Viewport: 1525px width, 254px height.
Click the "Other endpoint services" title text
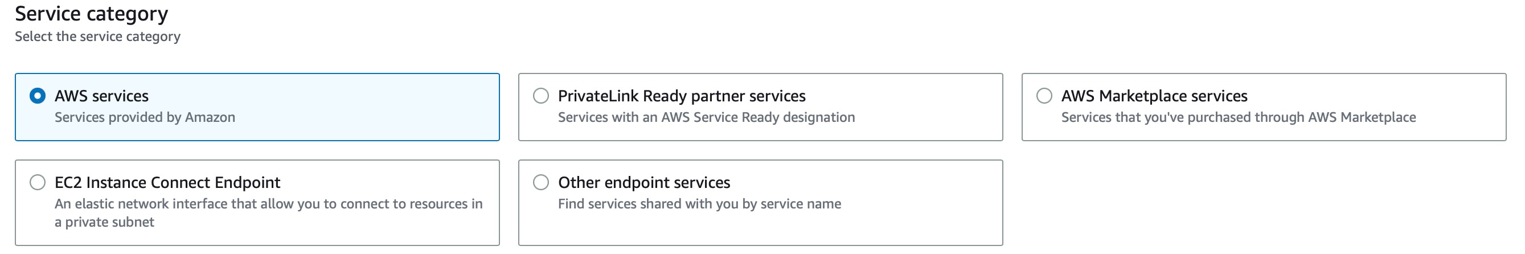643,182
